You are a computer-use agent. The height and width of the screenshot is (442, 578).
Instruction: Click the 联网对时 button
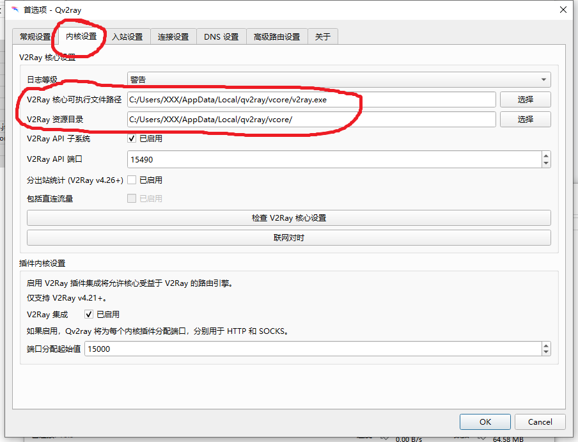point(288,238)
